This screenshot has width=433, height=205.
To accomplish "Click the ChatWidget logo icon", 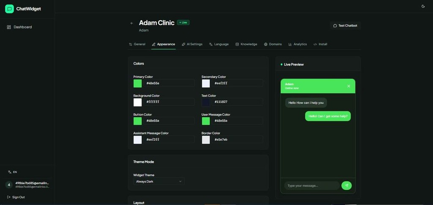I will click(x=9, y=9).
